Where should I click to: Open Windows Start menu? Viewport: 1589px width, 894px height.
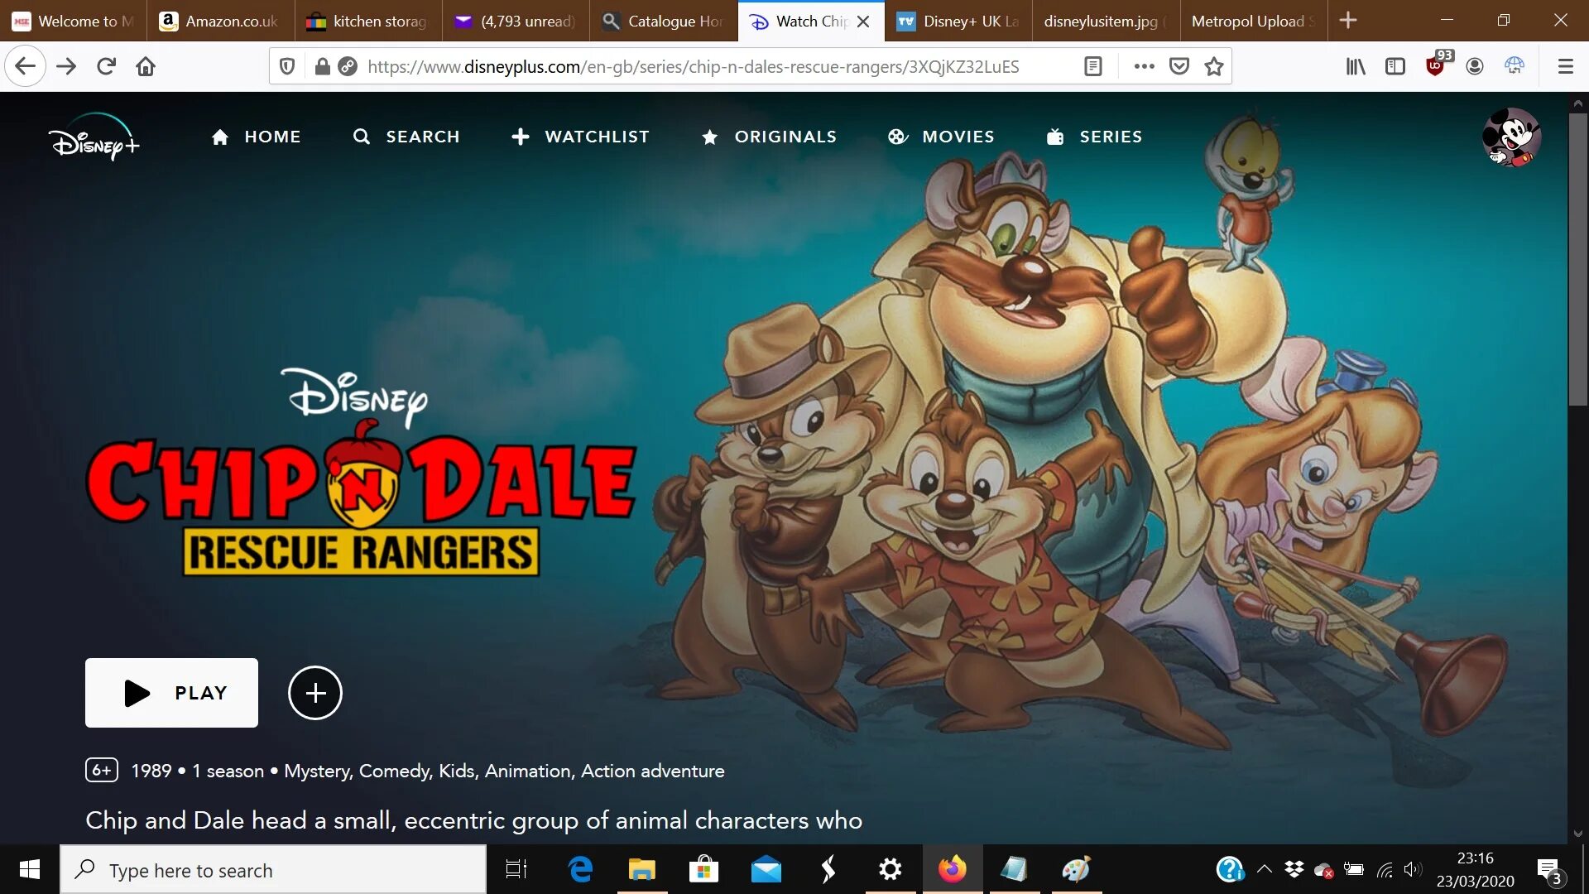pyautogui.click(x=30, y=869)
